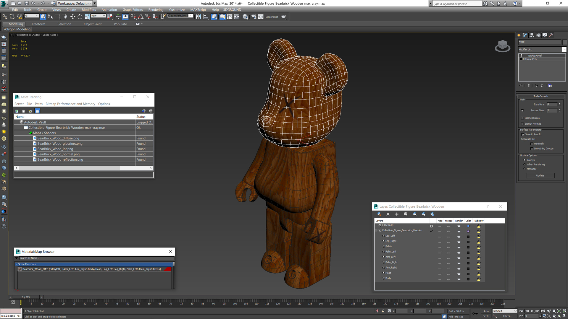Open selection filter All dropdown
The image size is (568, 319).
click(x=32, y=16)
